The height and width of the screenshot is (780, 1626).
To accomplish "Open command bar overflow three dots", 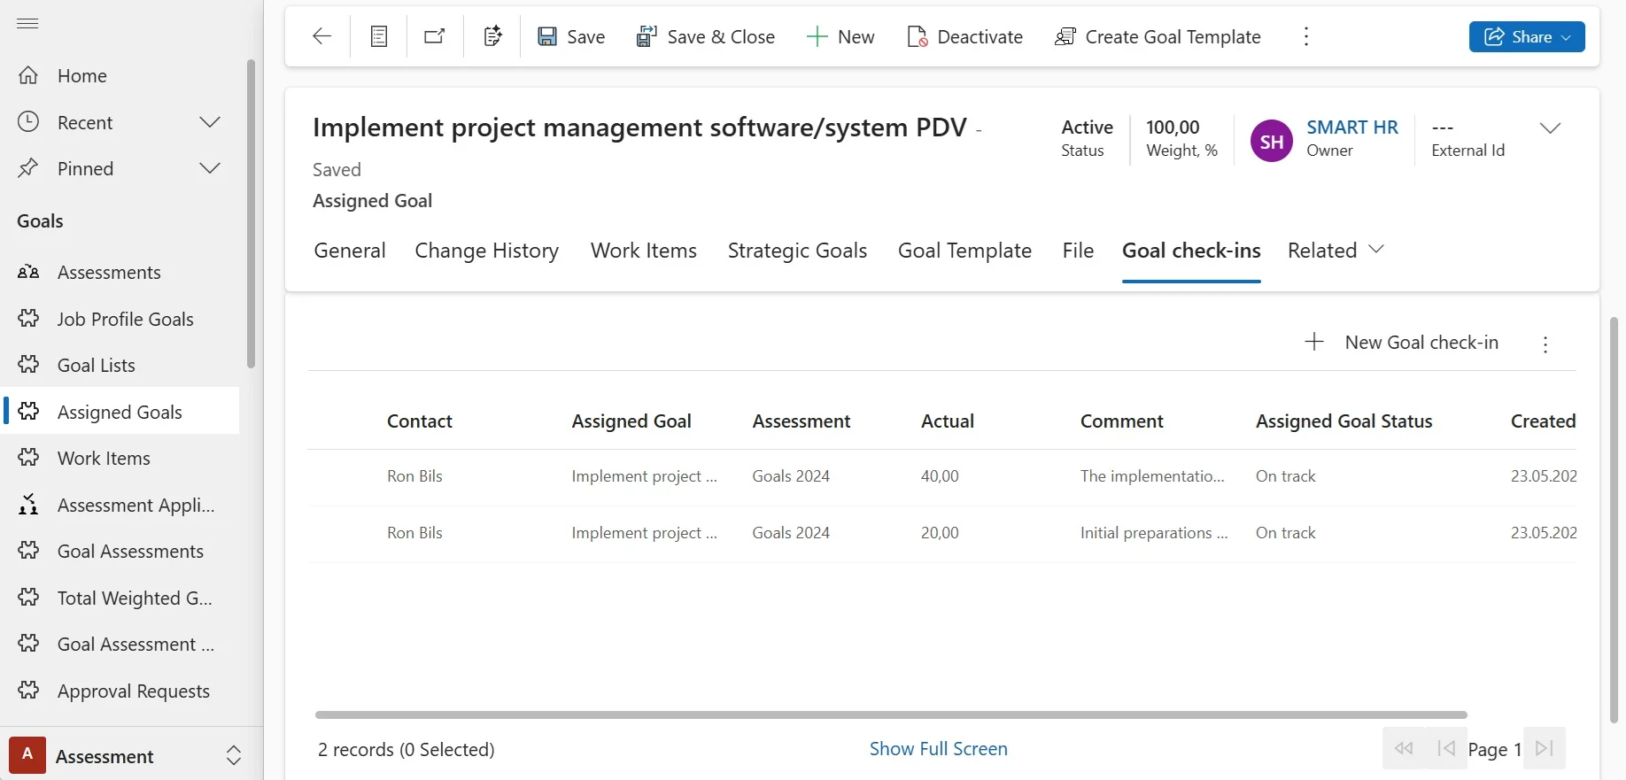I will pos(1305,36).
